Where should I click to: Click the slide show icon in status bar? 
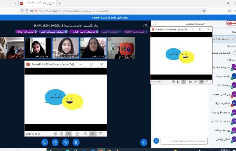(x=100, y=134)
